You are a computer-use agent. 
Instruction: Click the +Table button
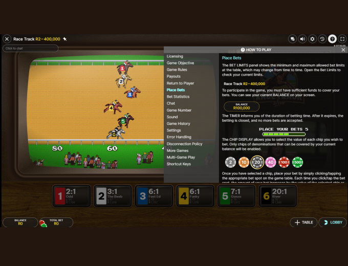click(303, 223)
